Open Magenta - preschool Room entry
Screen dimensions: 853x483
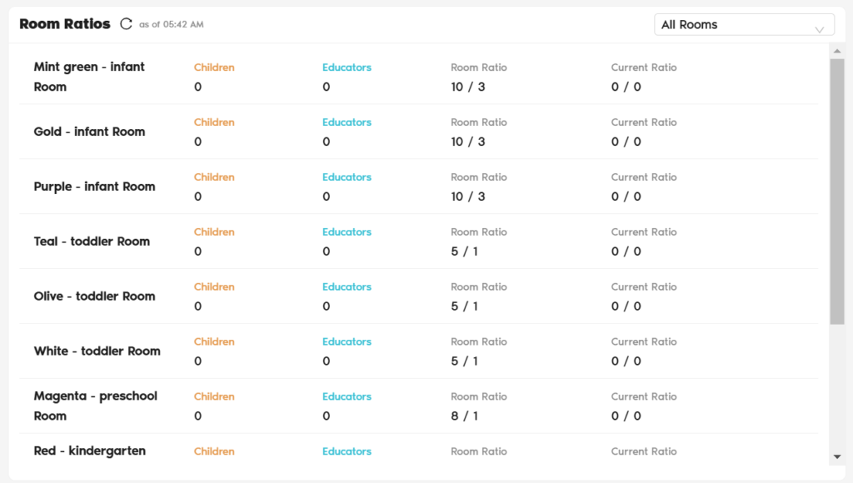click(x=95, y=406)
